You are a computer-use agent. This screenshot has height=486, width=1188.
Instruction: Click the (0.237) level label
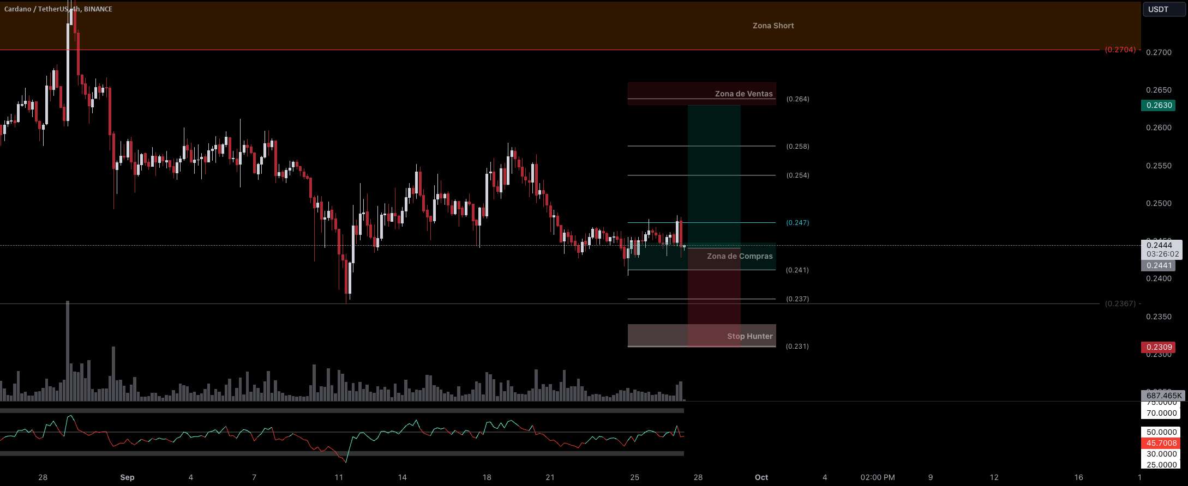coord(797,299)
